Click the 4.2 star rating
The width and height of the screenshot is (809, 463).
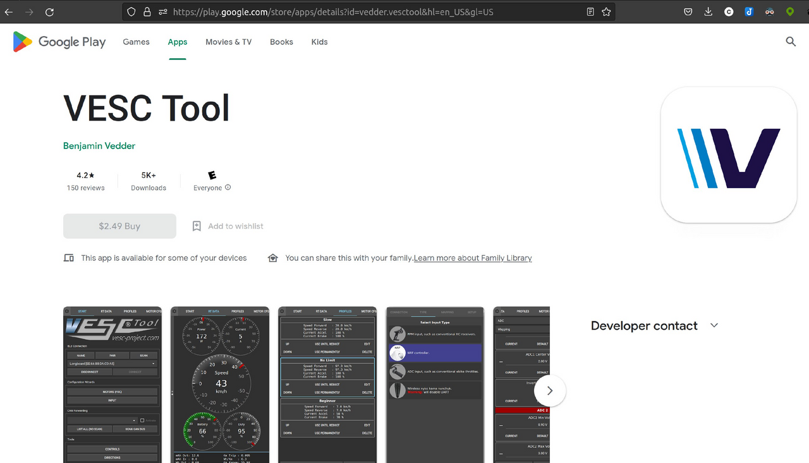tap(86, 176)
